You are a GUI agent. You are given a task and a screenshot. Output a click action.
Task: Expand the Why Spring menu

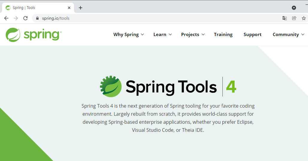(x=129, y=35)
